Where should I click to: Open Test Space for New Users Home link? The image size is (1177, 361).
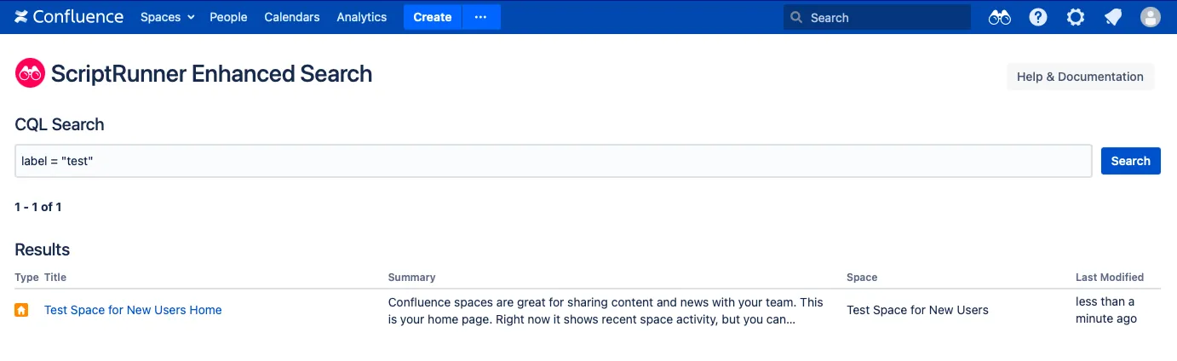pyautogui.click(x=133, y=310)
